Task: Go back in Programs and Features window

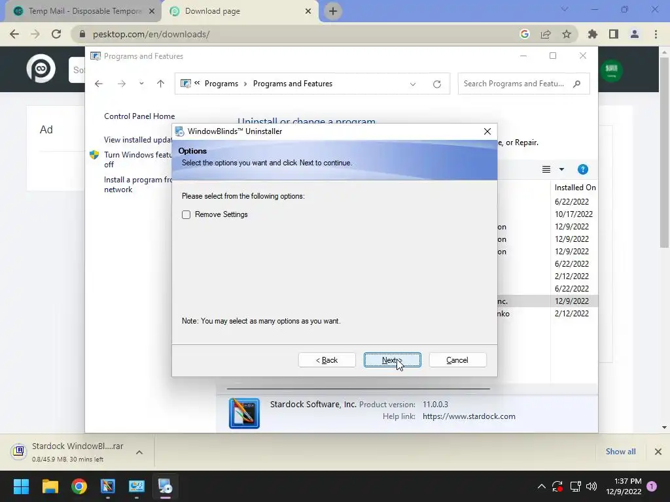Action: pyautogui.click(x=99, y=84)
